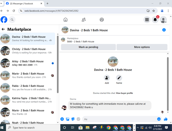
Task: Click install app icon in address bar
Action: click(148, 11)
